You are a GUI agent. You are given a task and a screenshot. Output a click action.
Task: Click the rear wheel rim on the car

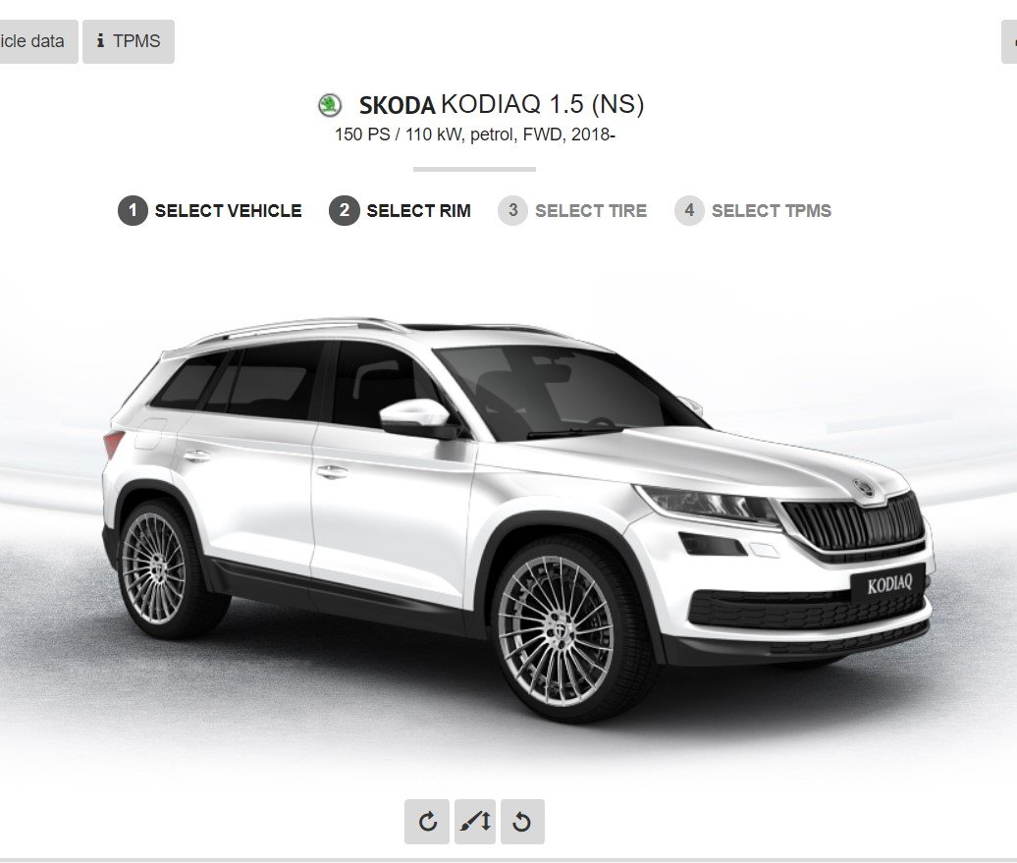[x=154, y=569]
